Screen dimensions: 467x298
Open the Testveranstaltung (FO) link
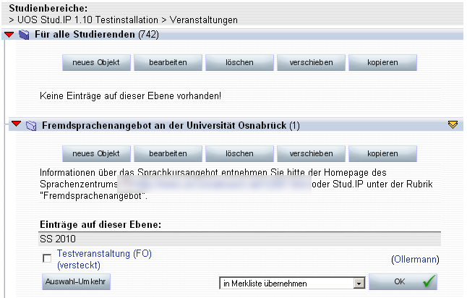coord(104,259)
